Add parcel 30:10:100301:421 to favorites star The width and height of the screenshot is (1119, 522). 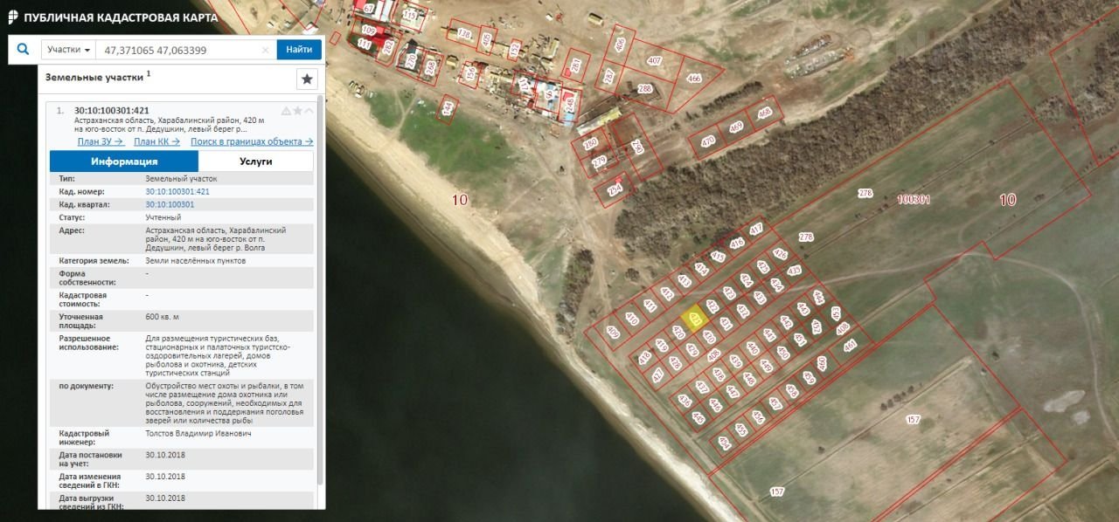[297, 111]
